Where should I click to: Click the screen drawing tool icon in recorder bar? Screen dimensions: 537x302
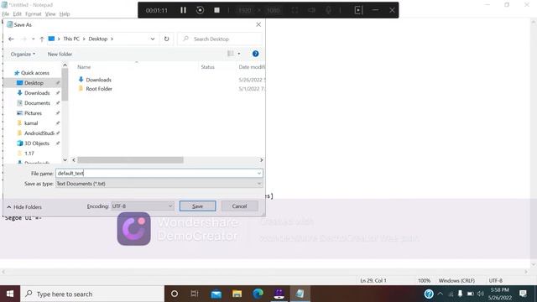(x=358, y=10)
